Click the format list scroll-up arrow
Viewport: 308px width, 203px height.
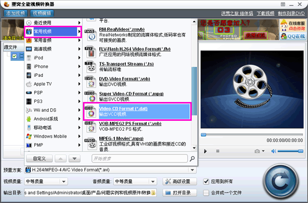point(194,21)
